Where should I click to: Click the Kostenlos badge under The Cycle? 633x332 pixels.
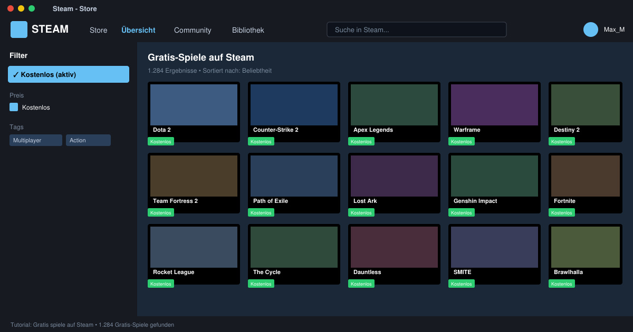[261, 284]
